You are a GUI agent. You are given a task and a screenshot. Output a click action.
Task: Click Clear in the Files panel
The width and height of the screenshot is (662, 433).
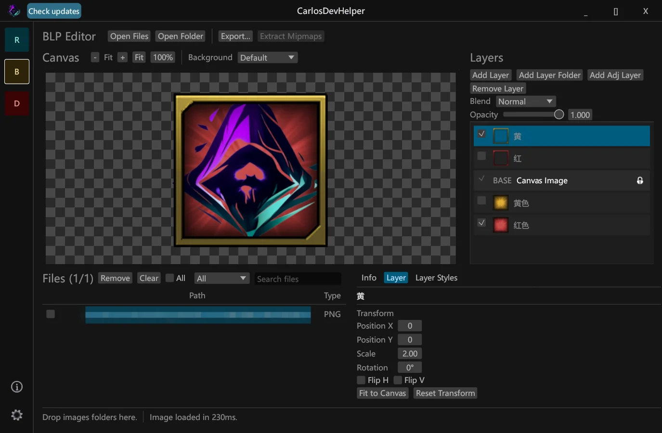[149, 278]
